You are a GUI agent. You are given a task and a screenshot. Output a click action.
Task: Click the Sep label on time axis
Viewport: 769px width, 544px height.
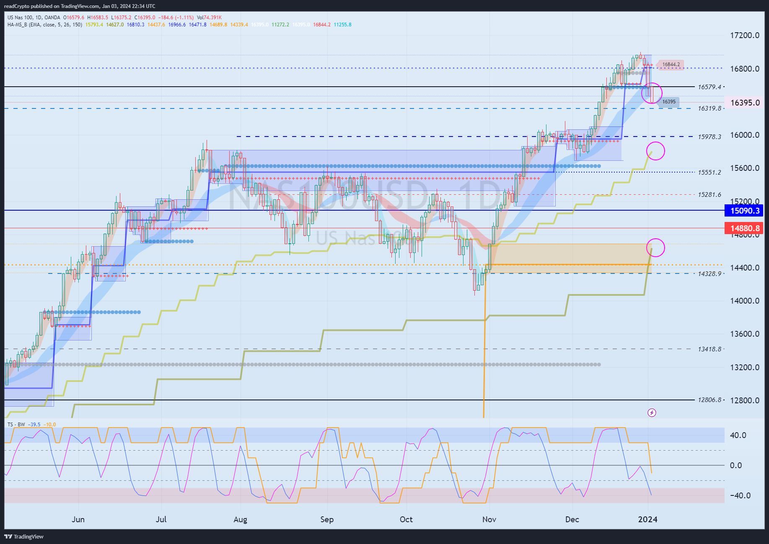click(x=327, y=520)
